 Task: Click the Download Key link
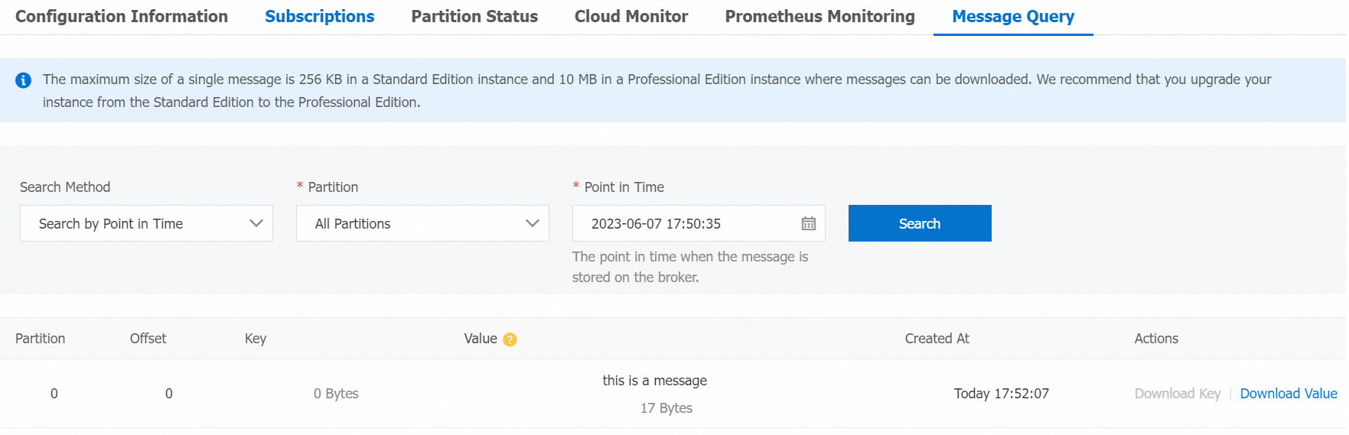1177,394
